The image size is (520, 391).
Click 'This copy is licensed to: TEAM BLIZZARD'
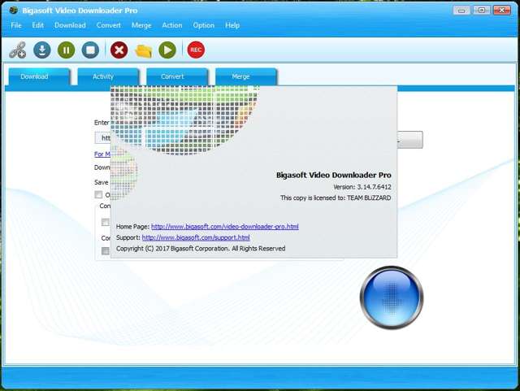(336, 198)
